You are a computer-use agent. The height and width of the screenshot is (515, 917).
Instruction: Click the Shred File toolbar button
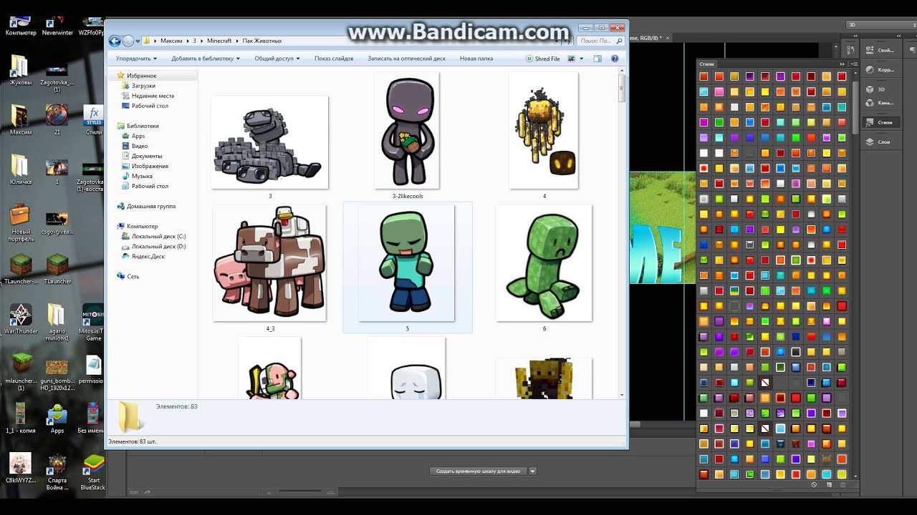coord(543,59)
